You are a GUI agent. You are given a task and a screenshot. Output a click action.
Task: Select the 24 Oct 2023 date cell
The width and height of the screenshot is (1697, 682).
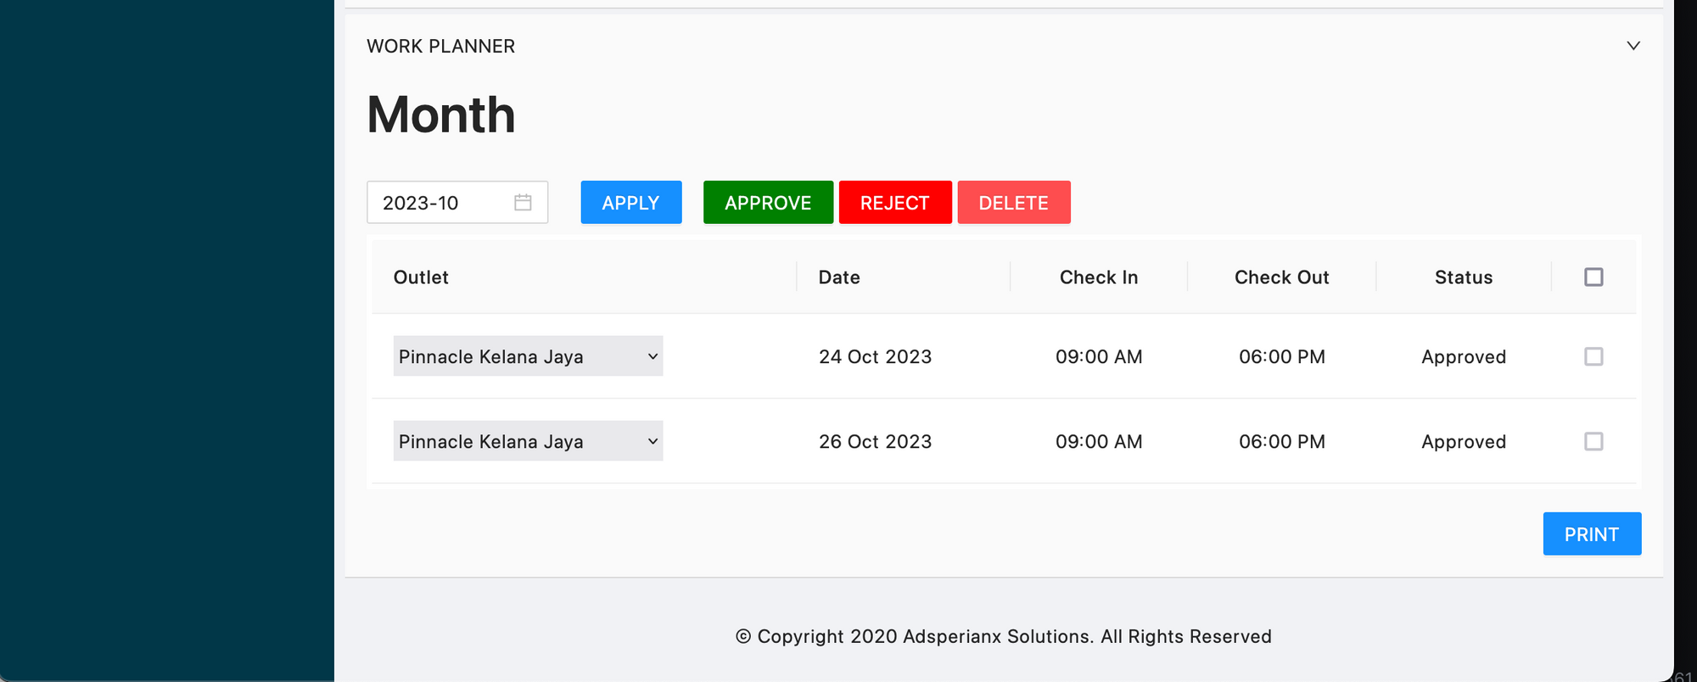(875, 357)
